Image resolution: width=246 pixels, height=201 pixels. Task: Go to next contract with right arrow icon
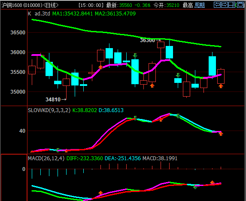point(225,5)
